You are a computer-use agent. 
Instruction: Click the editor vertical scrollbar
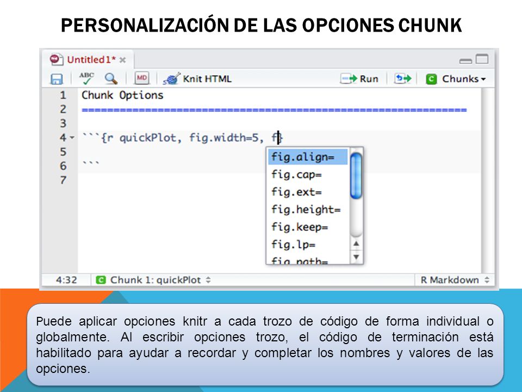487,180
